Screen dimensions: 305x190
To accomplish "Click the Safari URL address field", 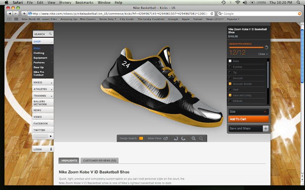I will (121, 14).
